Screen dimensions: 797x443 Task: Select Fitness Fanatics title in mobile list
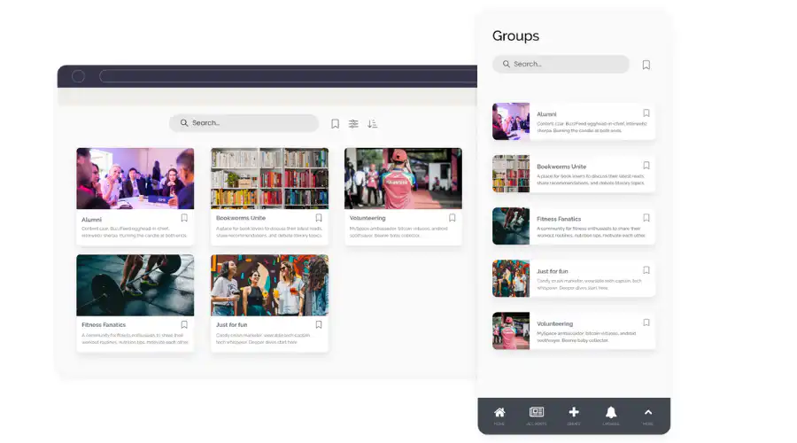pos(559,219)
